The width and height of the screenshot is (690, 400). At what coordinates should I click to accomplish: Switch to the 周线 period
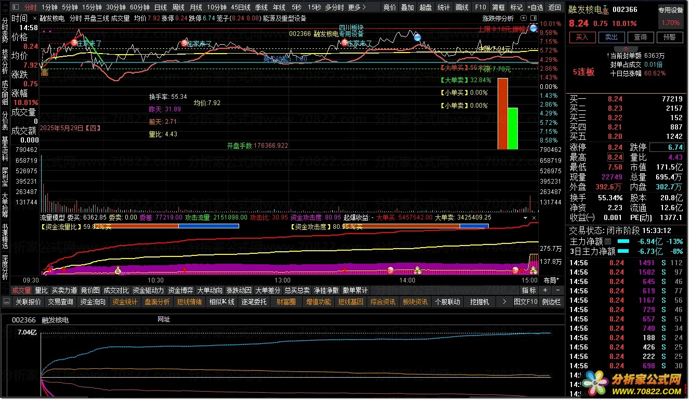click(x=178, y=7)
